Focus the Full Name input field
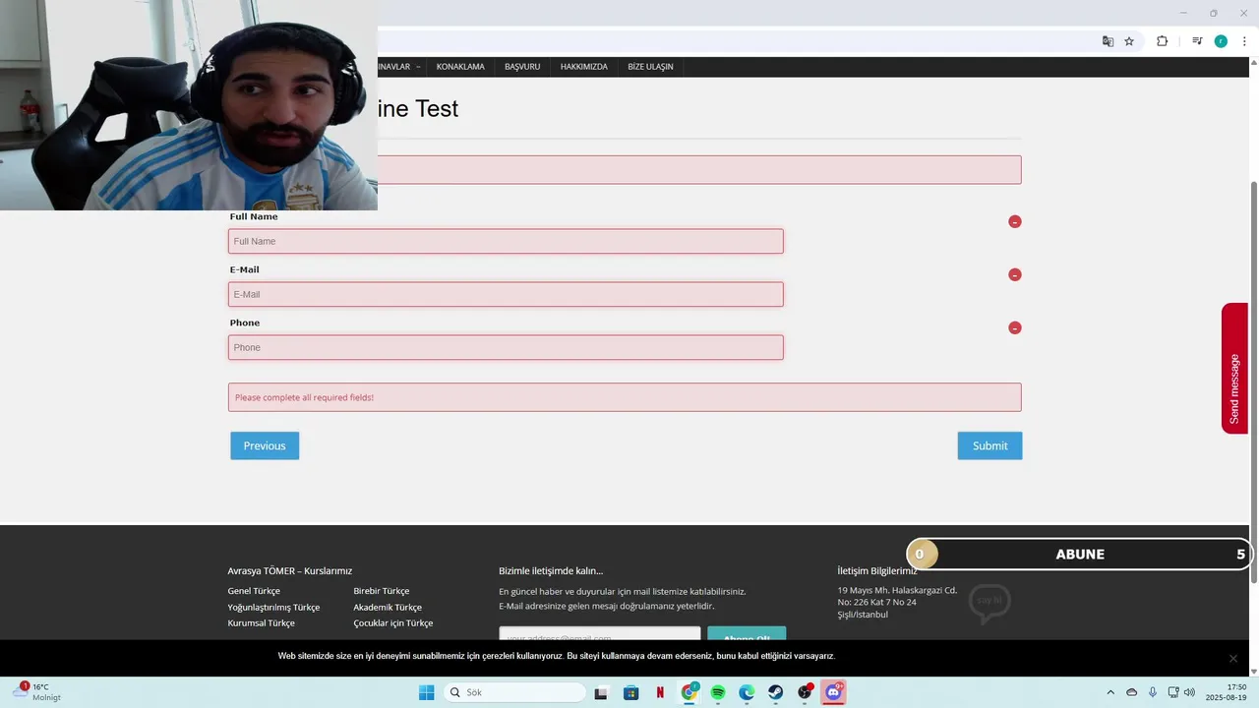 pyautogui.click(x=506, y=241)
